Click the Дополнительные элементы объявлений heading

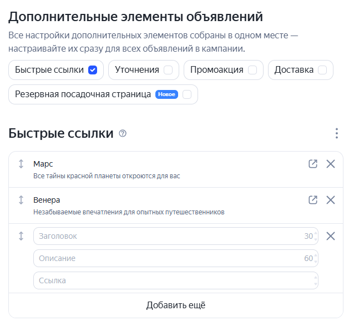point(136,17)
